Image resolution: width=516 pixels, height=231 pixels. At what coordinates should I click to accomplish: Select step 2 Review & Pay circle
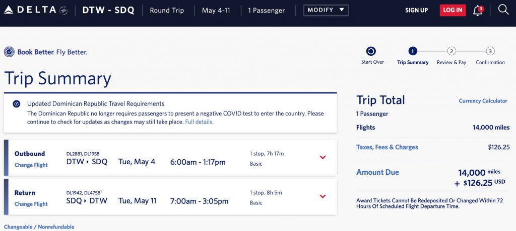451,51
